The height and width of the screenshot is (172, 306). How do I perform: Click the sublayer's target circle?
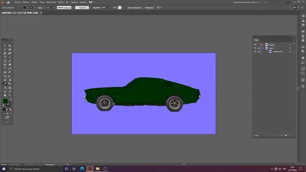click(x=290, y=52)
